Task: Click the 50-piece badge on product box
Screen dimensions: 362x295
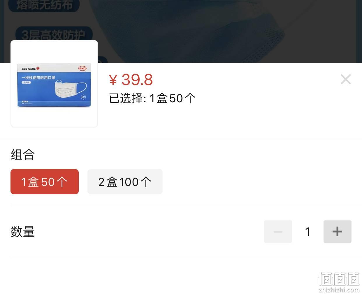Action: coord(83,97)
